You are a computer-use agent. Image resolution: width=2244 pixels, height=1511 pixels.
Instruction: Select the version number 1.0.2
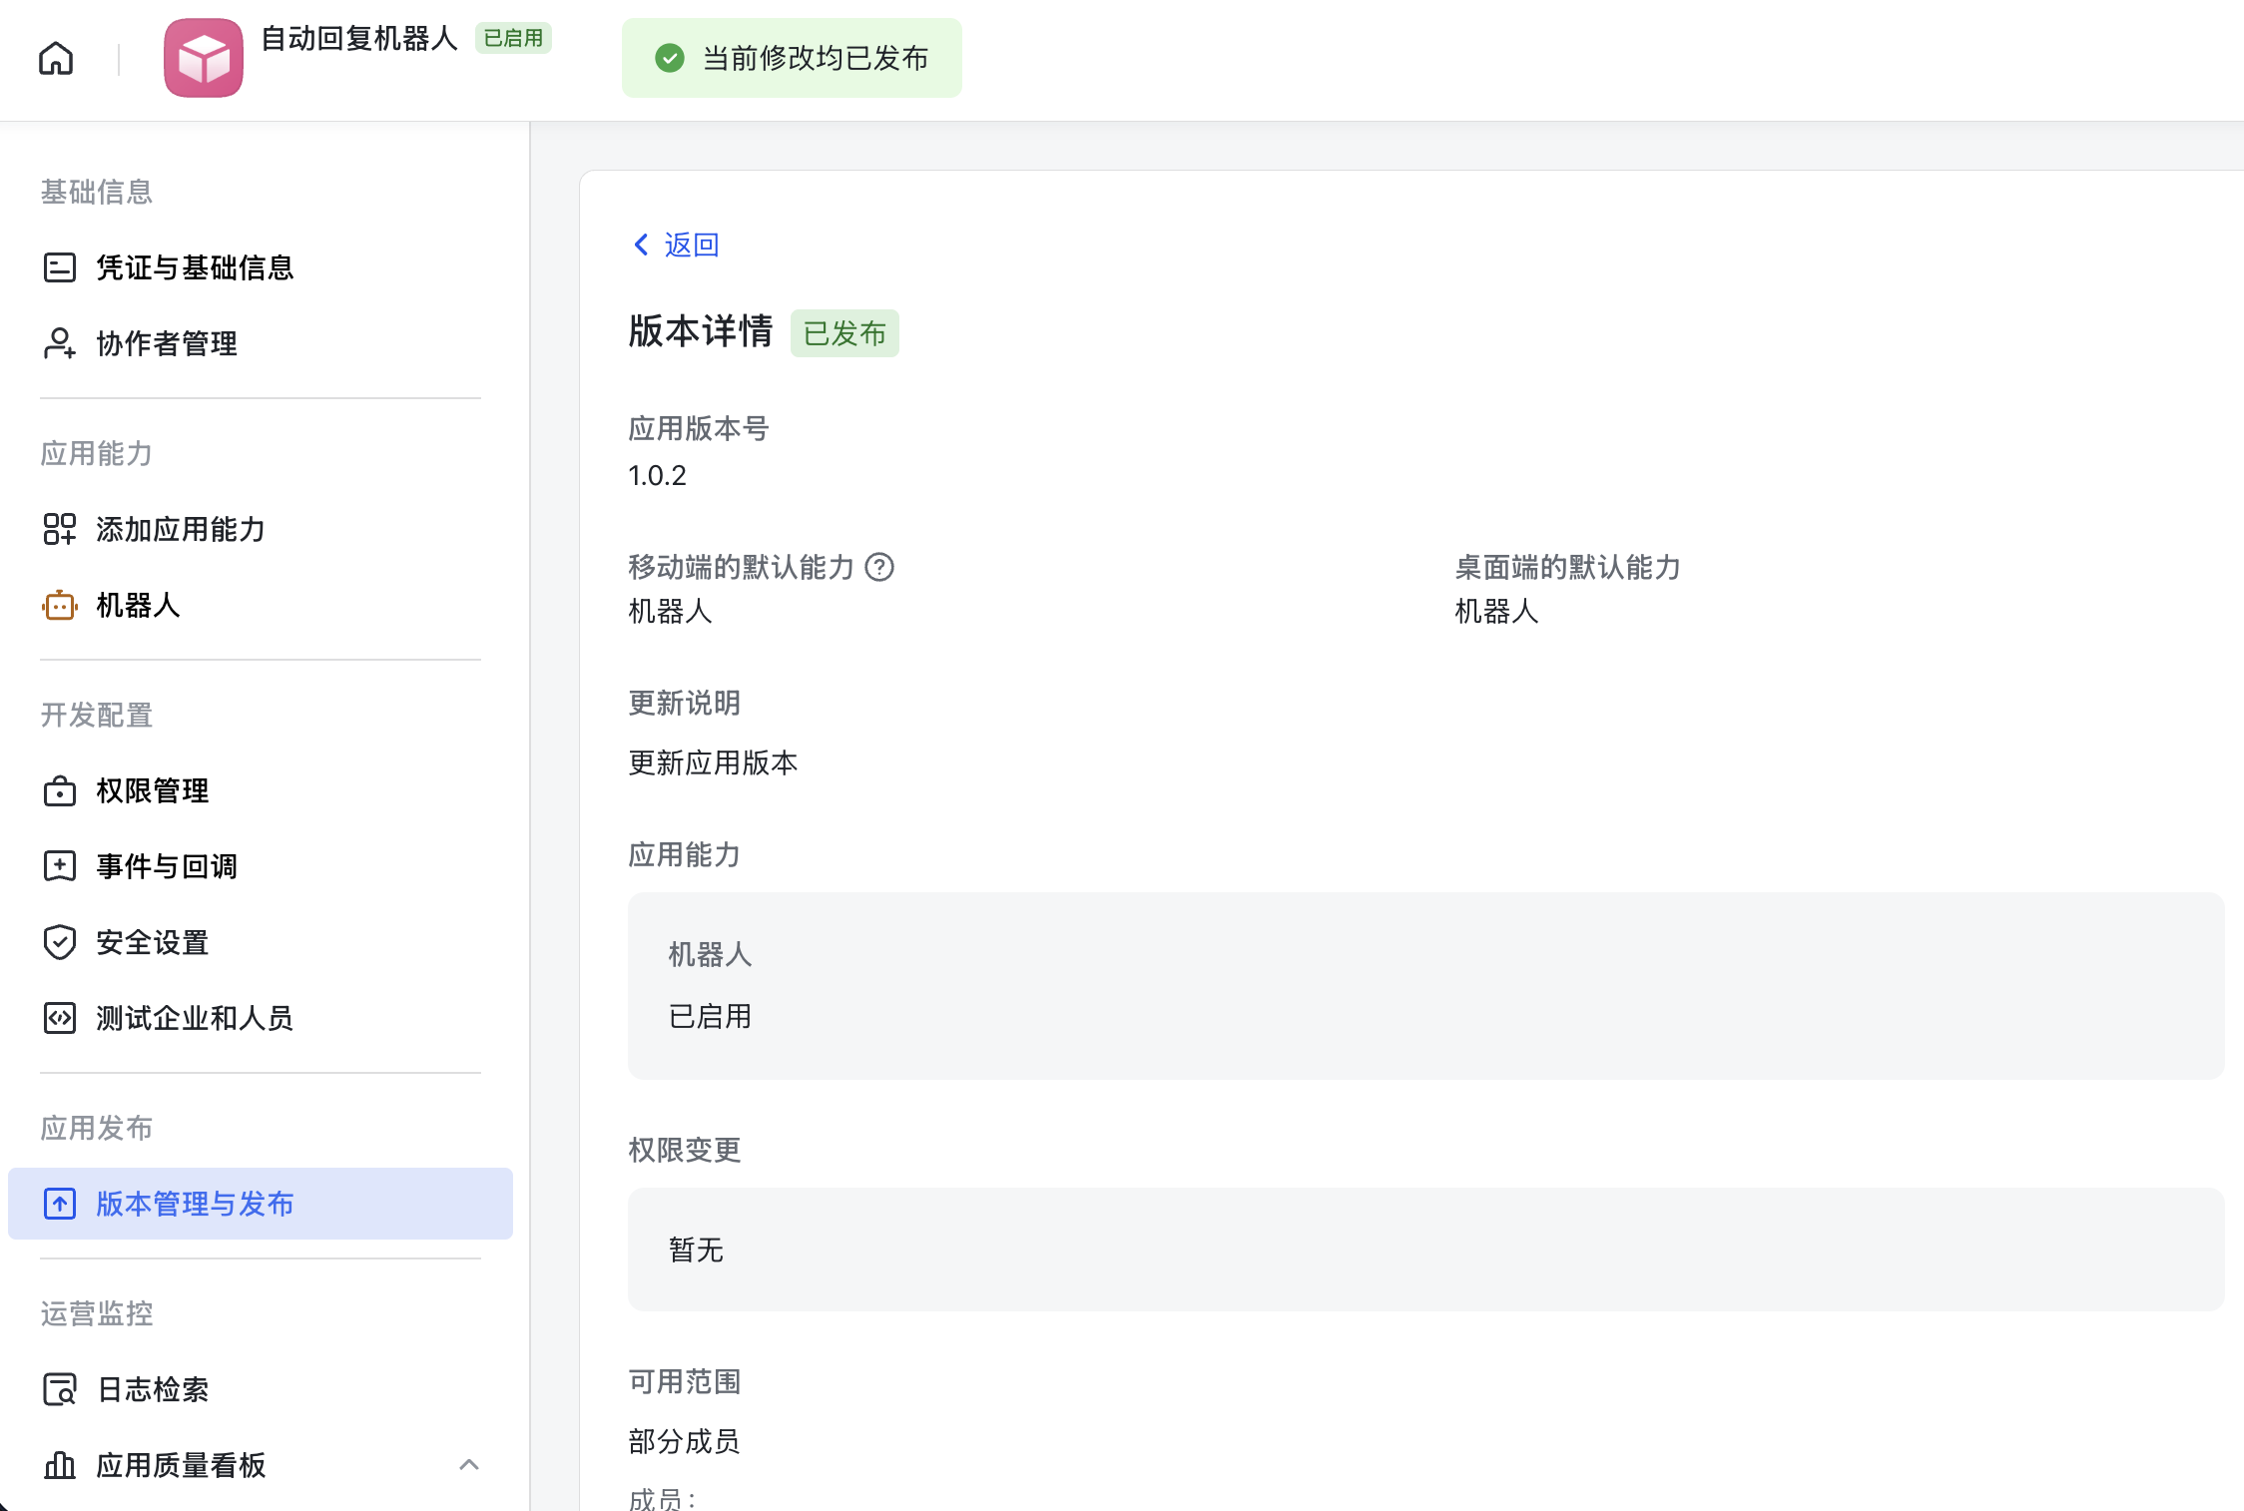658,475
